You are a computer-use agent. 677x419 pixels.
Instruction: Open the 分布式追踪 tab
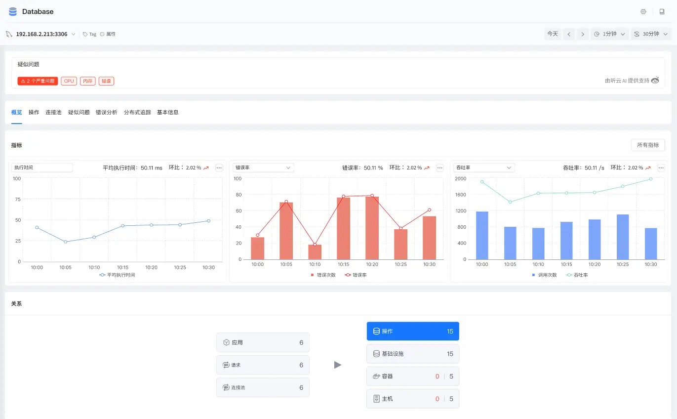click(x=137, y=112)
